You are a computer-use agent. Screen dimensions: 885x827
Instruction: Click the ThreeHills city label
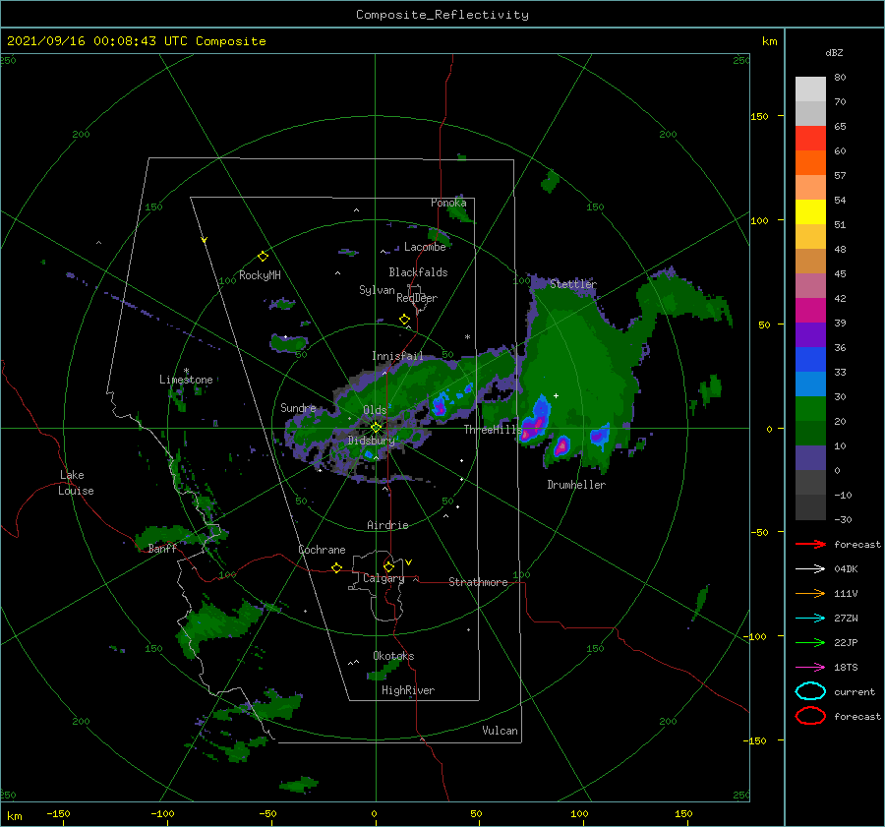pyautogui.click(x=494, y=430)
